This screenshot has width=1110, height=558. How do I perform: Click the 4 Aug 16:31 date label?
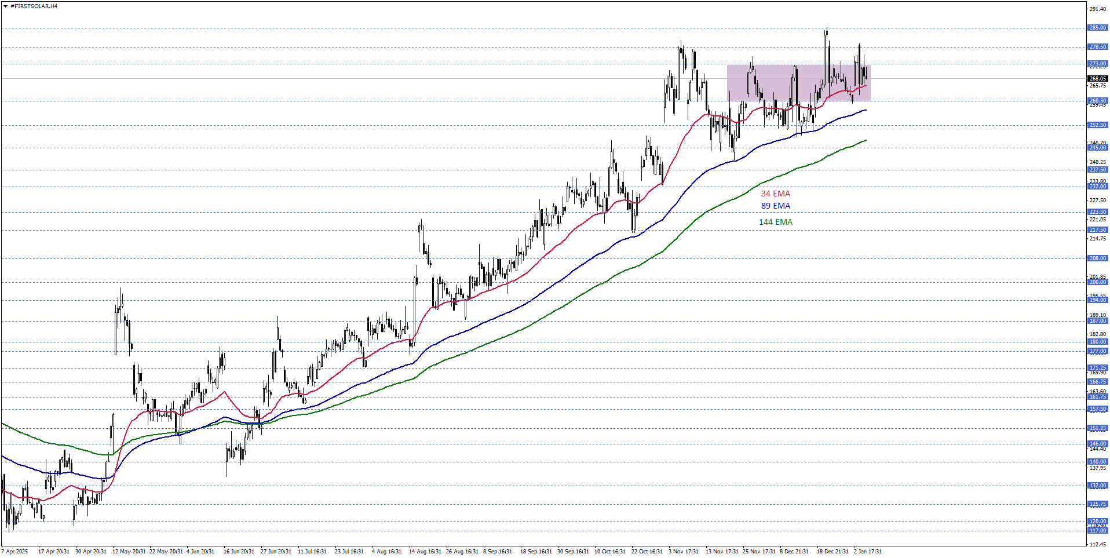point(386,552)
